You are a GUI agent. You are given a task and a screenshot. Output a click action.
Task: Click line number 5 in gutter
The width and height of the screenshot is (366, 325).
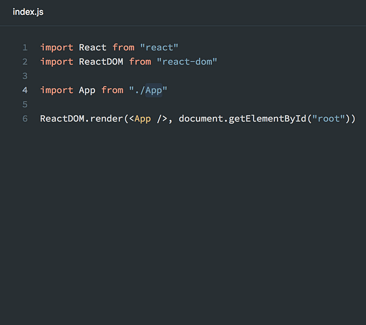coord(25,104)
